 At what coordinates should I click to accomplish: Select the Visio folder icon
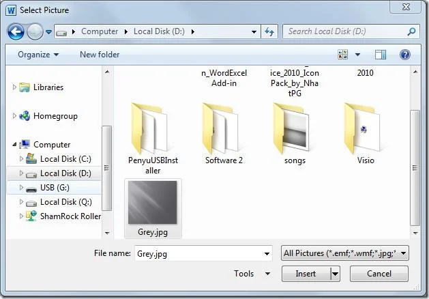click(363, 128)
